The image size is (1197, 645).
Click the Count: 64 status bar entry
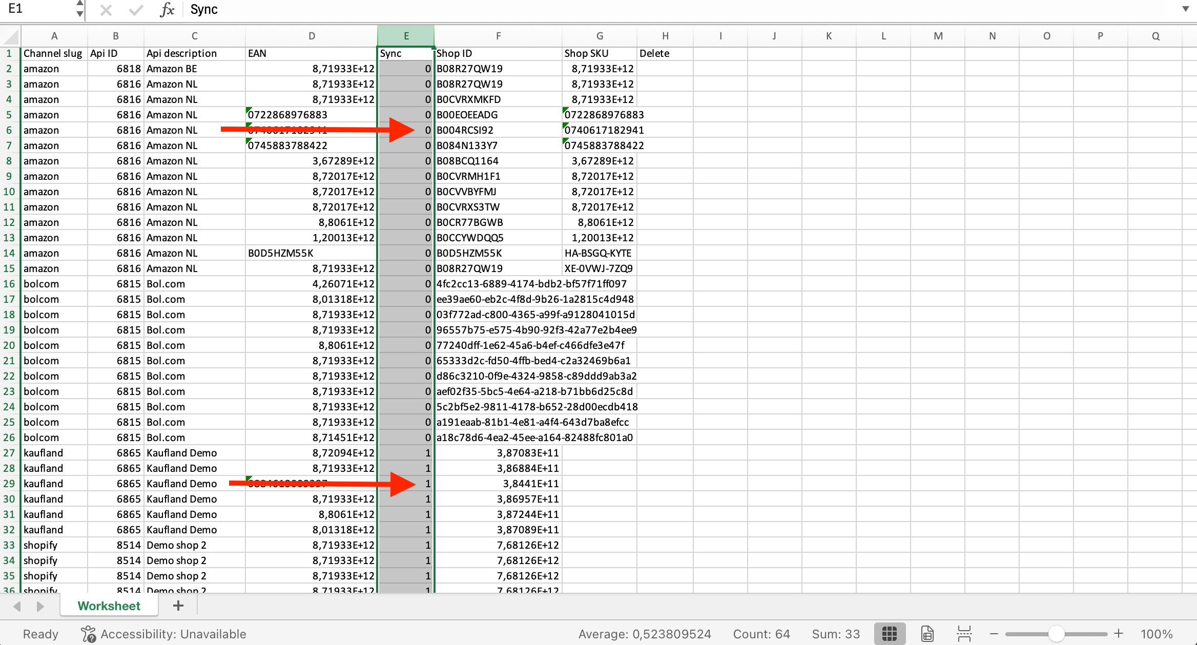coord(761,634)
